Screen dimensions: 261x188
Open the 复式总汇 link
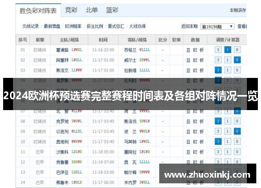tap(116, 26)
